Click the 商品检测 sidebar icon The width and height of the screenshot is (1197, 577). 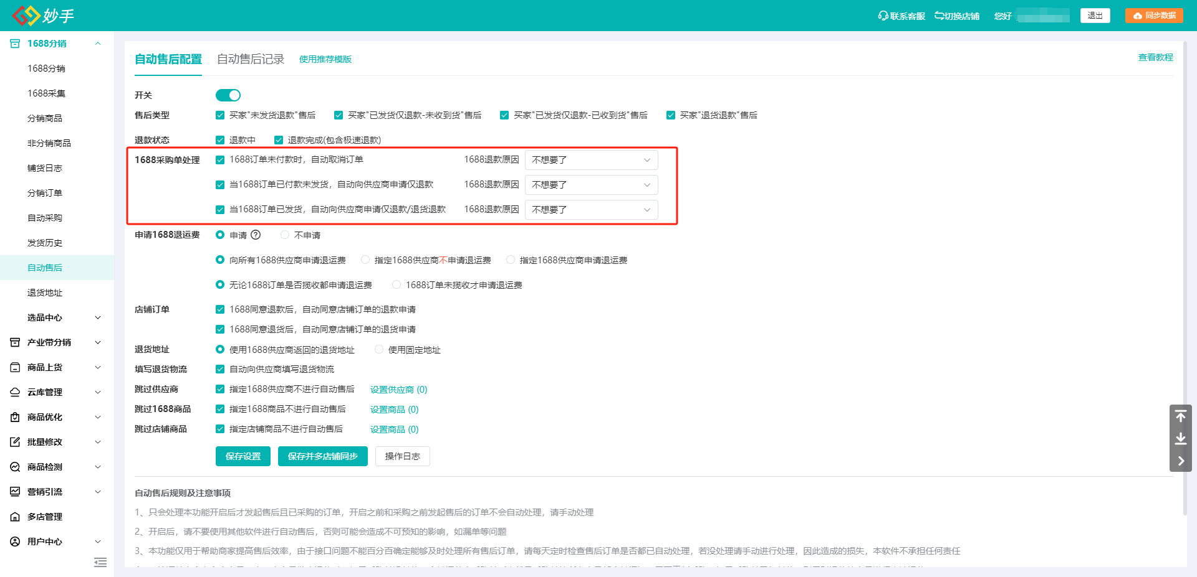pos(15,467)
